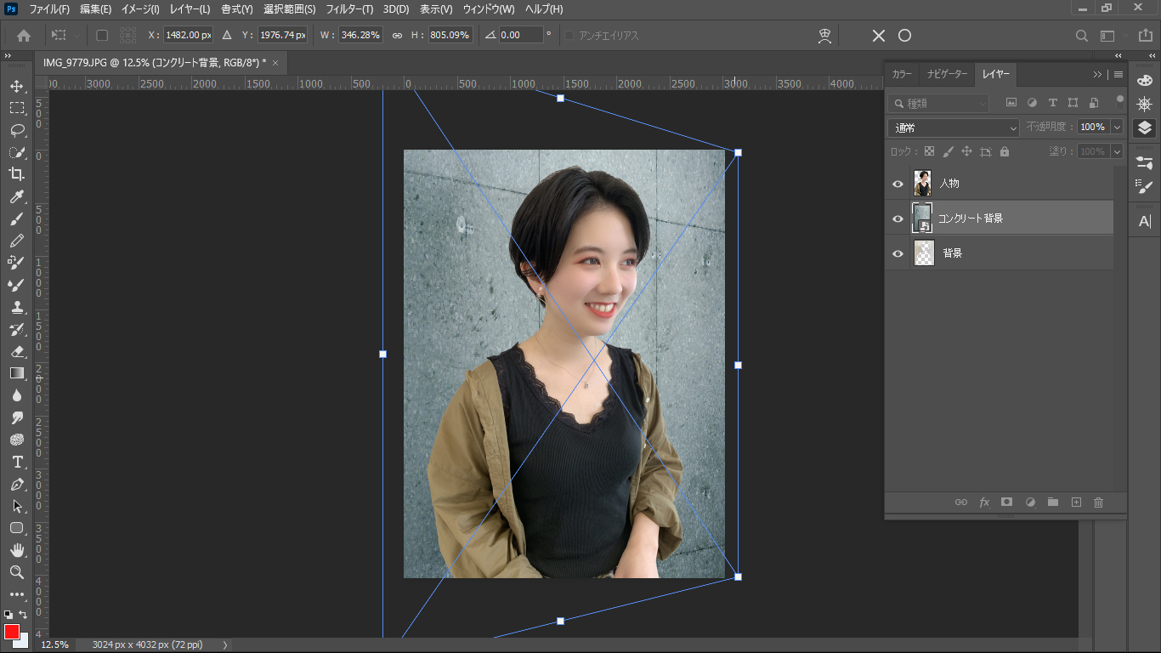Toggle the reference point checkbox
Viewport: 1161px width, 653px height.
point(102,36)
